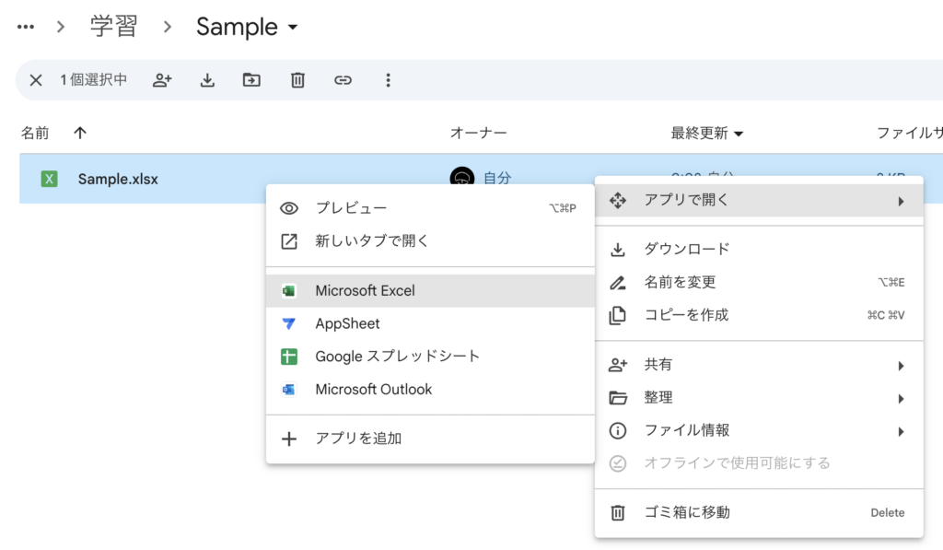Select アプリを追加
This screenshot has width=943, height=550.
430,439
